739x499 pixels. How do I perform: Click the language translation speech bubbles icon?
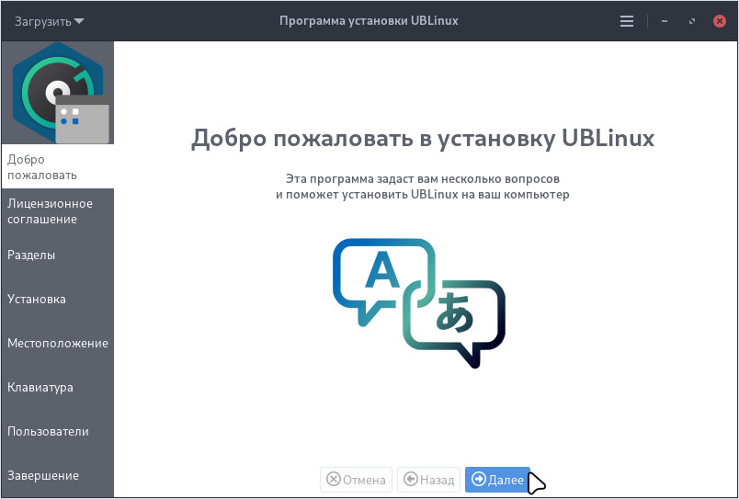tap(419, 303)
